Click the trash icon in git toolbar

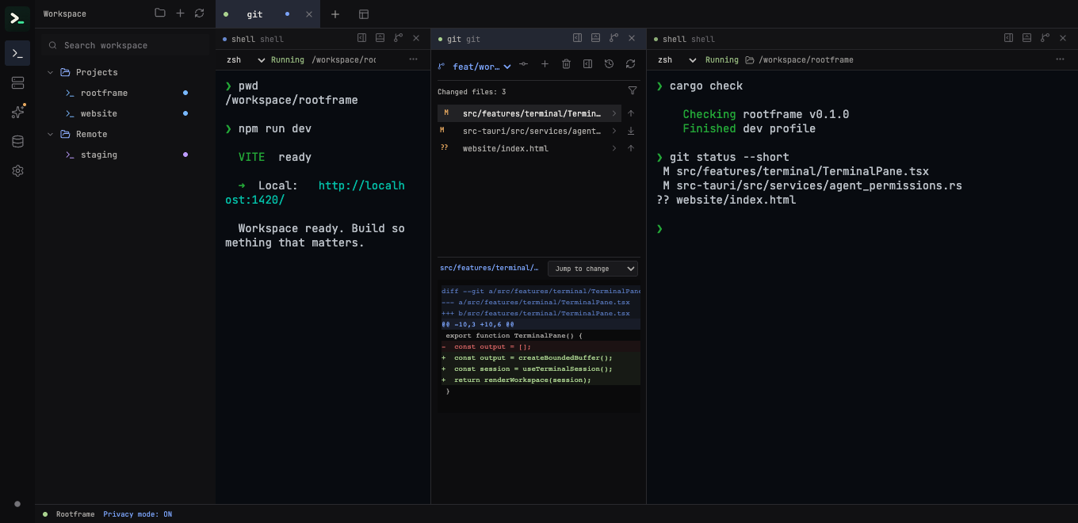566,64
